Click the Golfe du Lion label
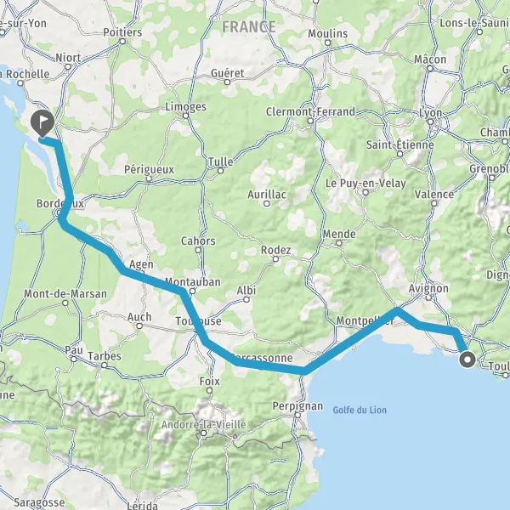The width and height of the screenshot is (510, 510). point(360,410)
